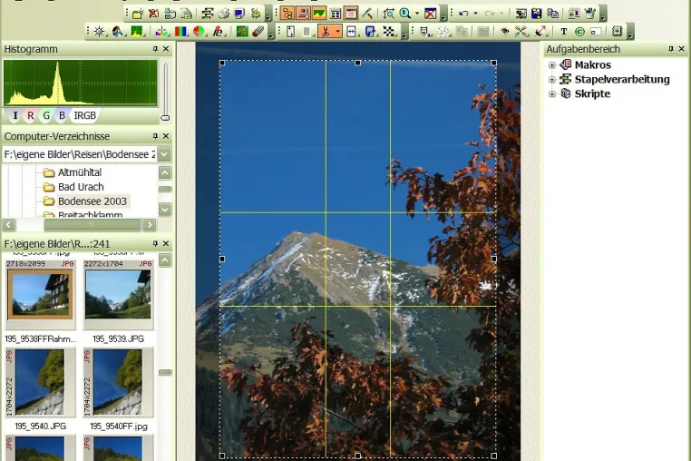Click the undo arrow icon
Screen dimensions: 691x461
point(463,14)
